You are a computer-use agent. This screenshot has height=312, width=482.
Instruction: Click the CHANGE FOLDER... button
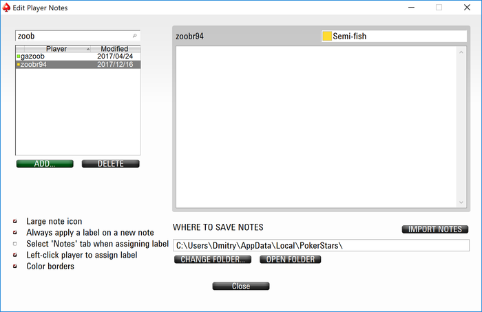click(213, 260)
